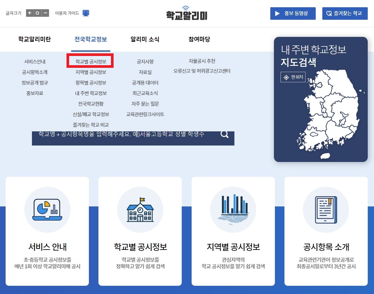
Task: Click the laptop chart icon above 서비스 안내
Action: 47,210
